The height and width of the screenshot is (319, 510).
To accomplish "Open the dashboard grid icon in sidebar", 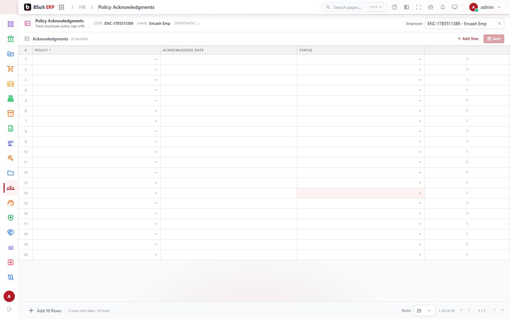I will point(11,24).
